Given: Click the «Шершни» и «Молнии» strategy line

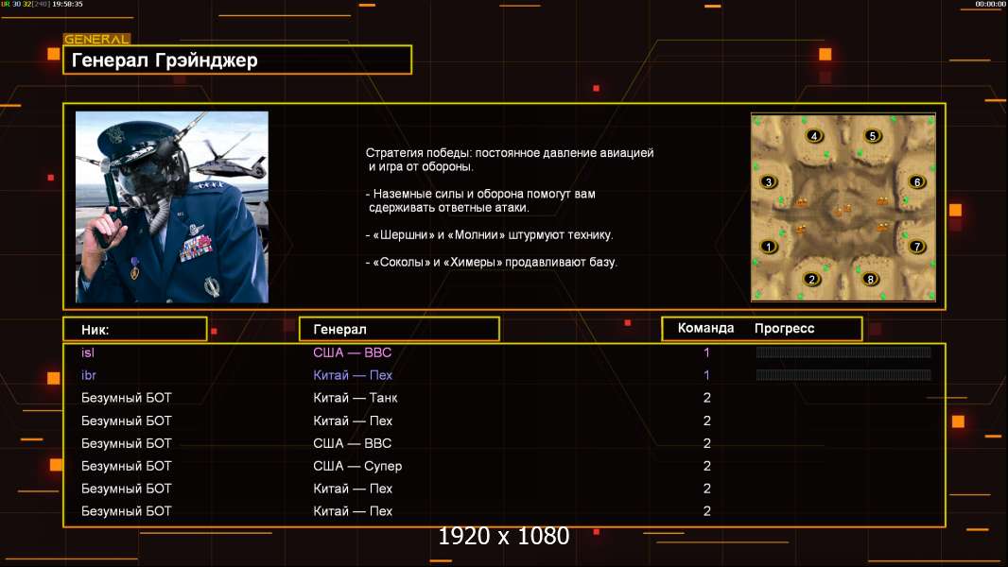Looking at the screenshot, I should 489,235.
